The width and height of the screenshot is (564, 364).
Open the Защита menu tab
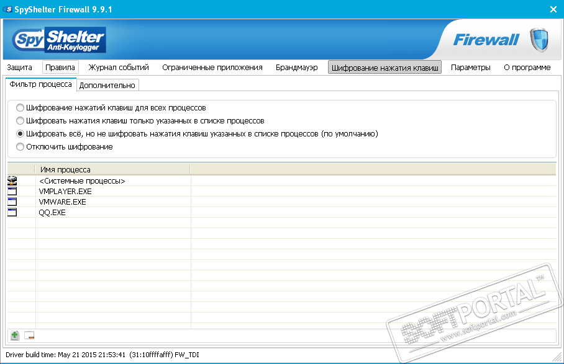tap(19, 68)
